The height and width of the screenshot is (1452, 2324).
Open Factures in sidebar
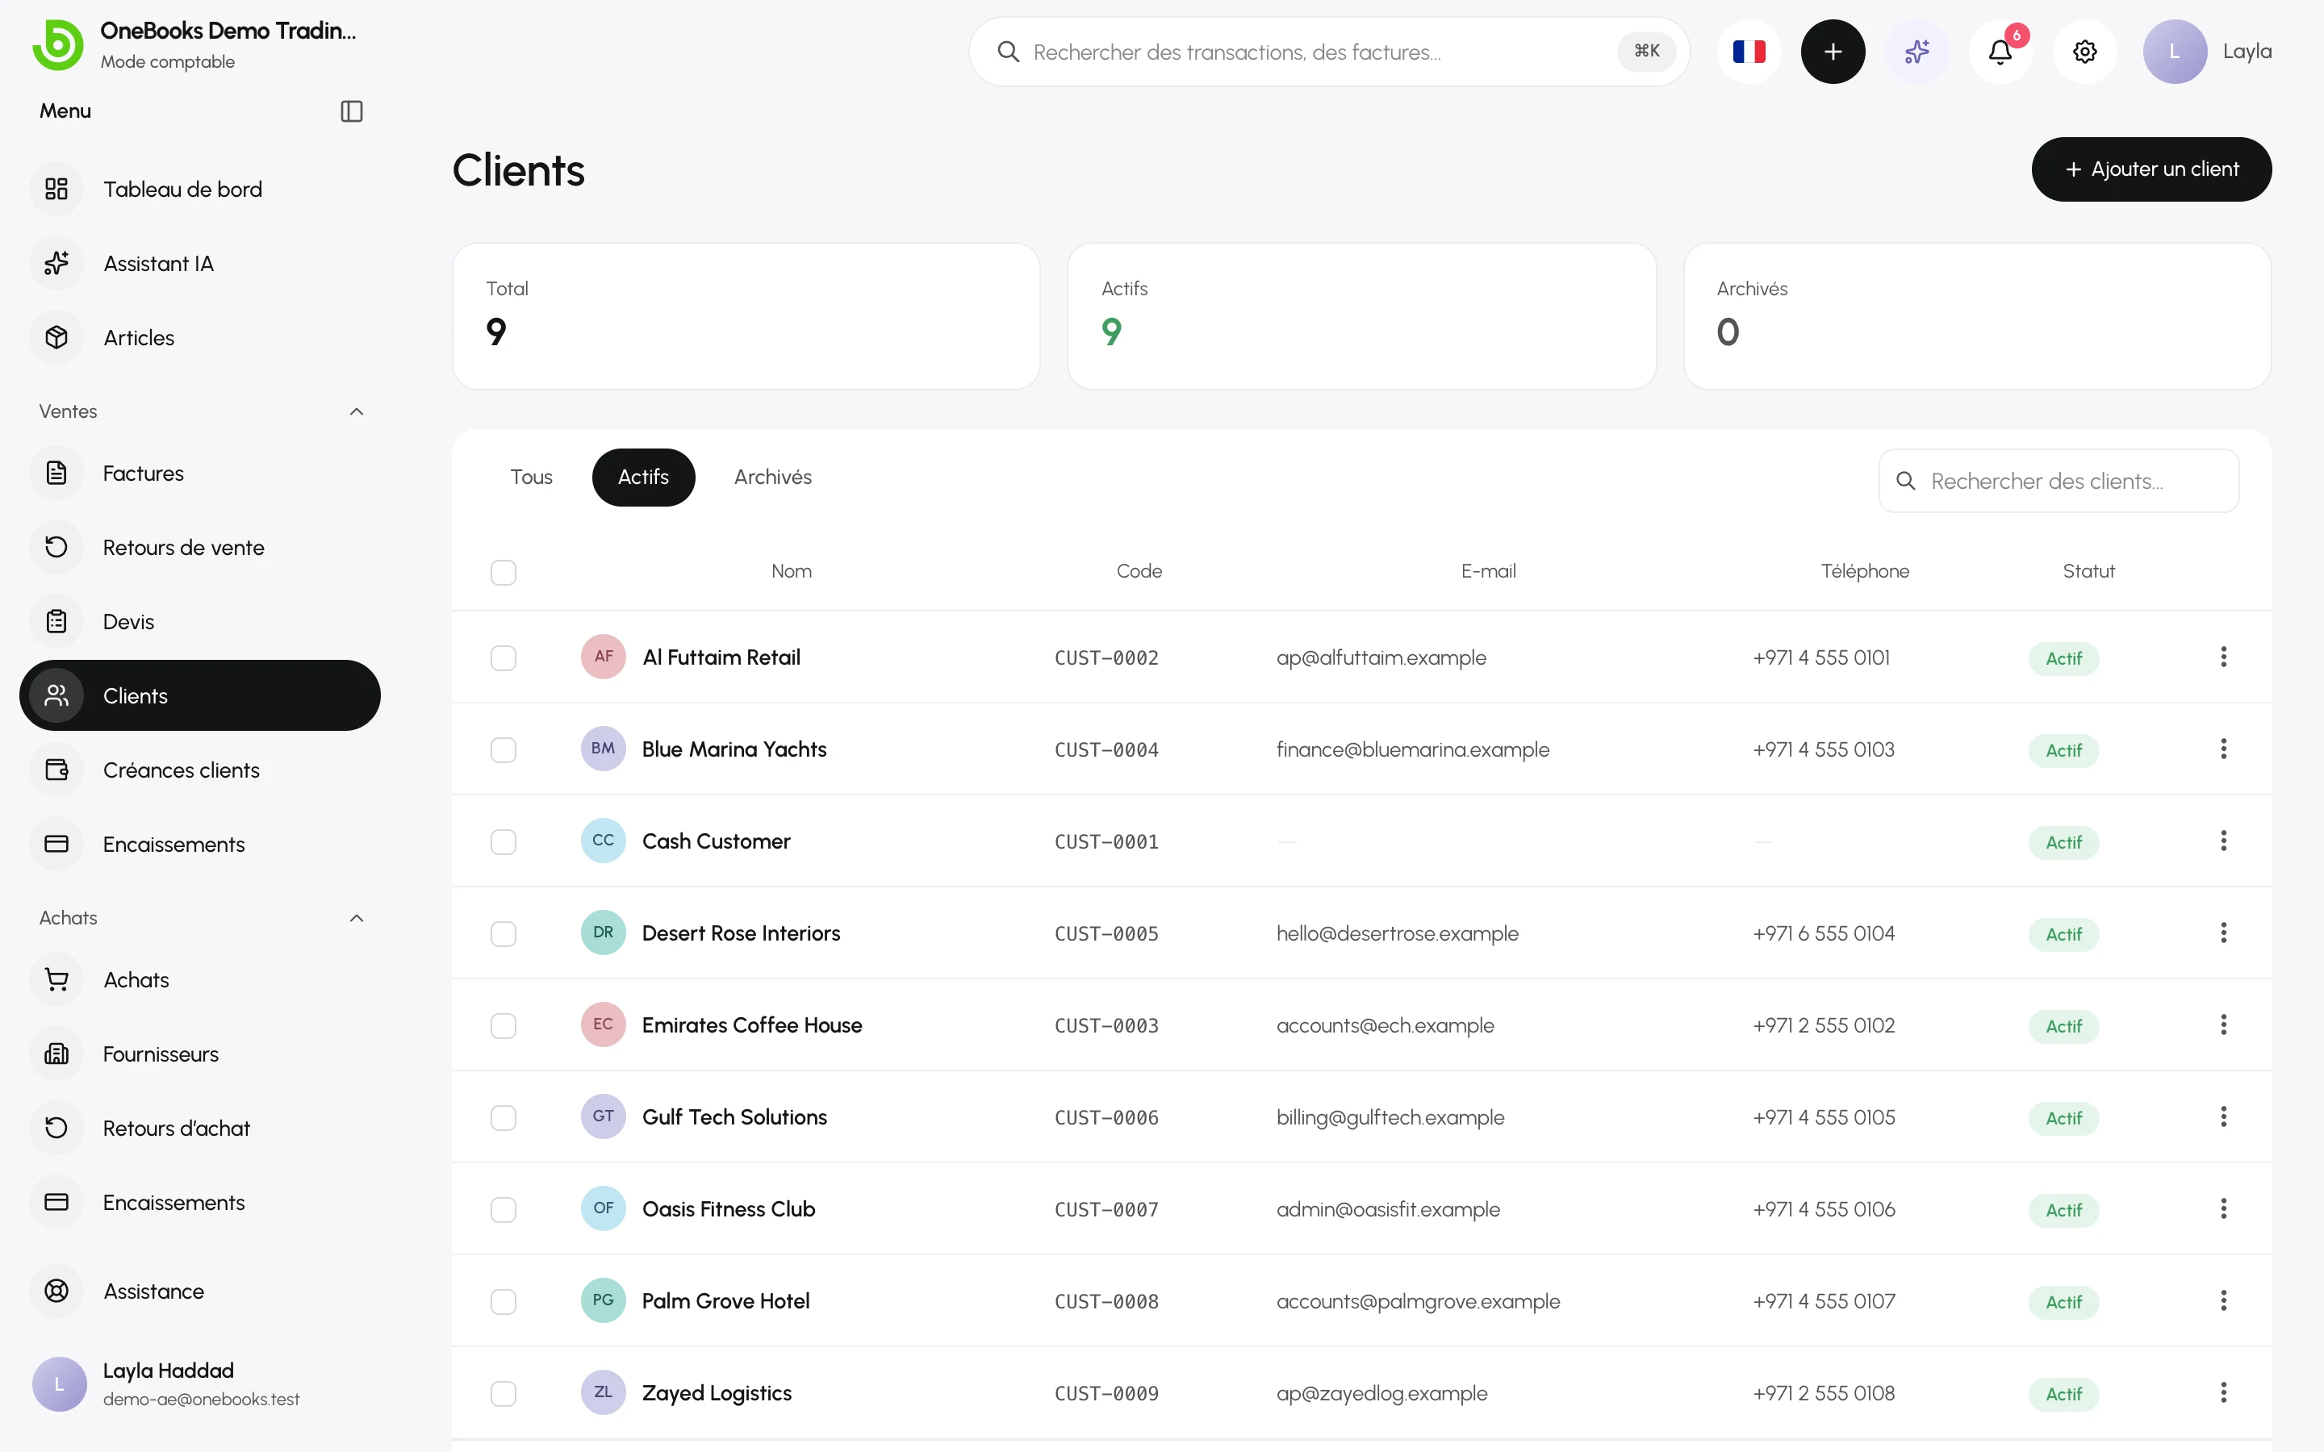[x=200, y=474]
